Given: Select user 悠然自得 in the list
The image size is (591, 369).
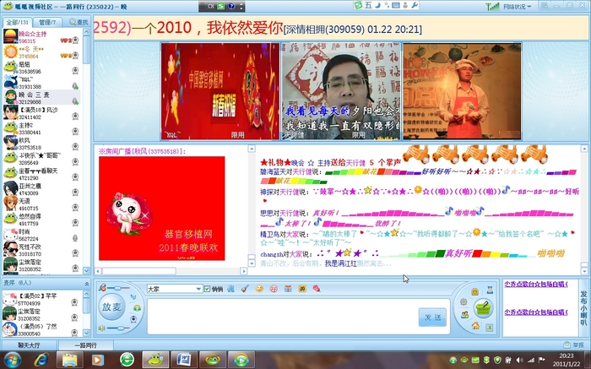Looking at the screenshot, I should click(x=41, y=220).
